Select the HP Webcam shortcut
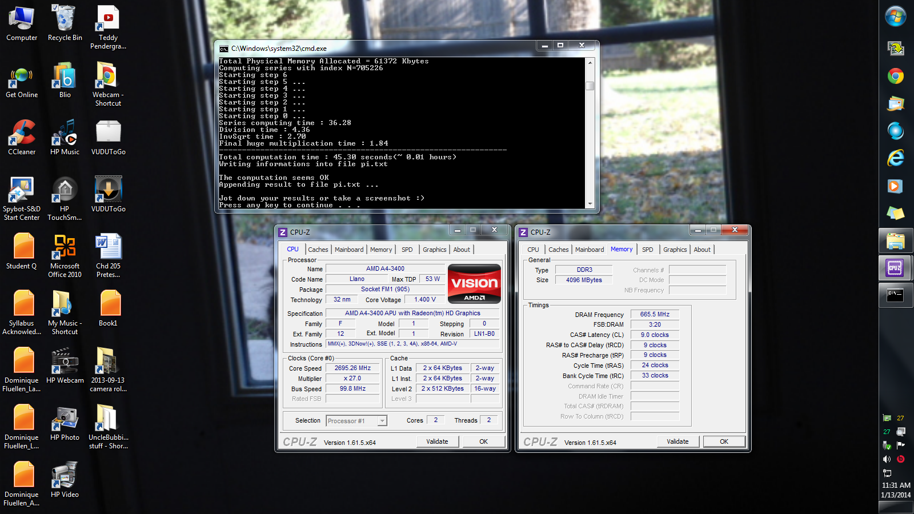The width and height of the screenshot is (914, 514). (65, 366)
